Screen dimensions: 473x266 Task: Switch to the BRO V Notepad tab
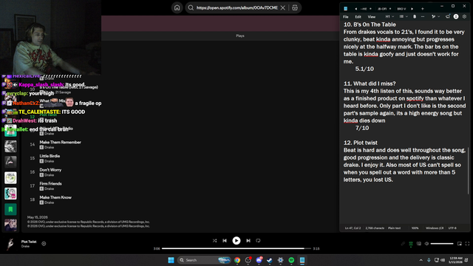(x=401, y=9)
